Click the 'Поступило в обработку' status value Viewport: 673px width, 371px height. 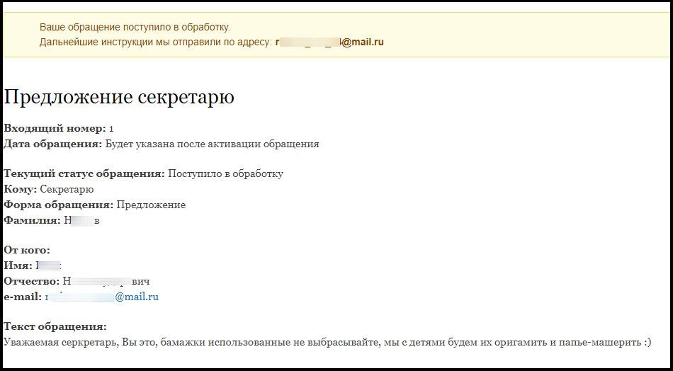point(226,174)
